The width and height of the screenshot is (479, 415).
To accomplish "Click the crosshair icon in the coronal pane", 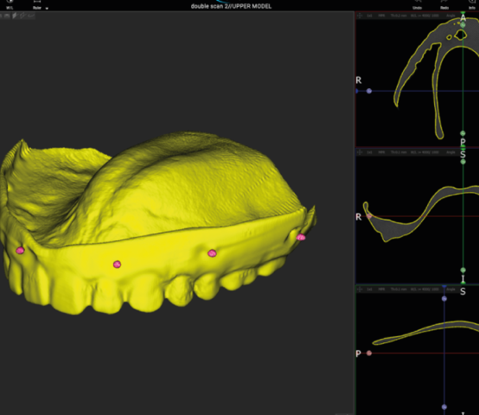I will pyautogui.click(x=360, y=152).
